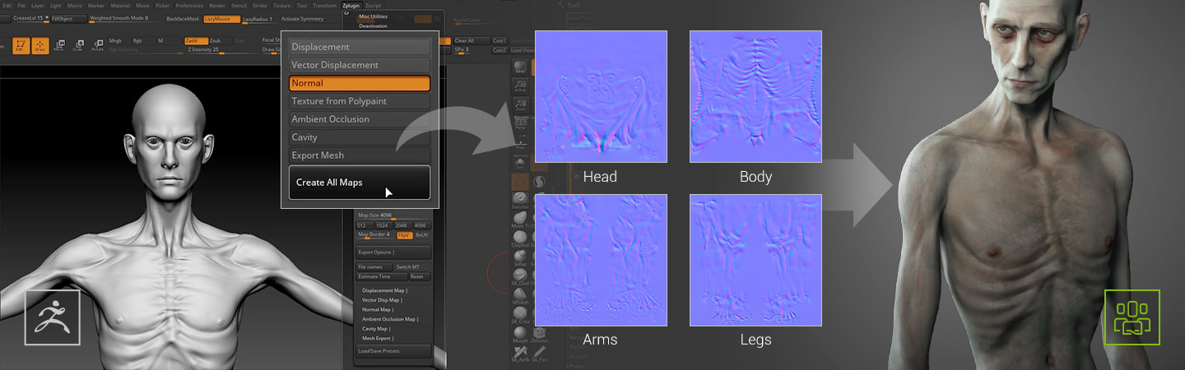Select the Move transform icon
Image resolution: width=1185 pixels, height=370 pixels.
(58, 44)
